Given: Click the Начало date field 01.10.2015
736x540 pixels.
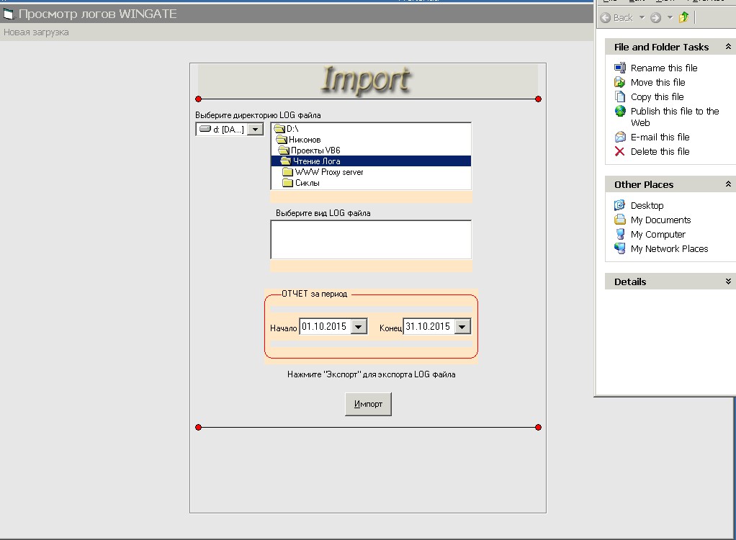Looking at the screenshot, I should (324, 327).
